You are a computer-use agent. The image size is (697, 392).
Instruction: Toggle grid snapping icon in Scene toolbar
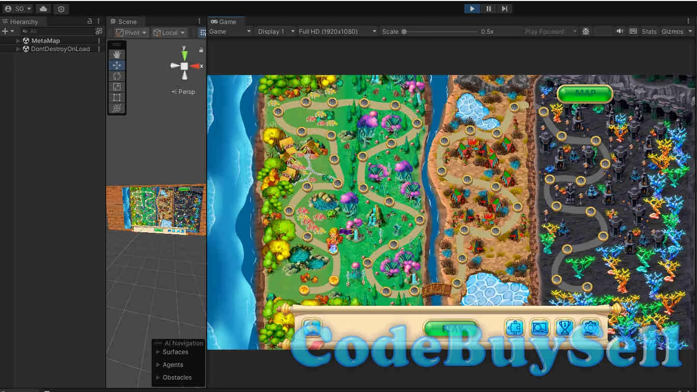click(x=202, y=32)
